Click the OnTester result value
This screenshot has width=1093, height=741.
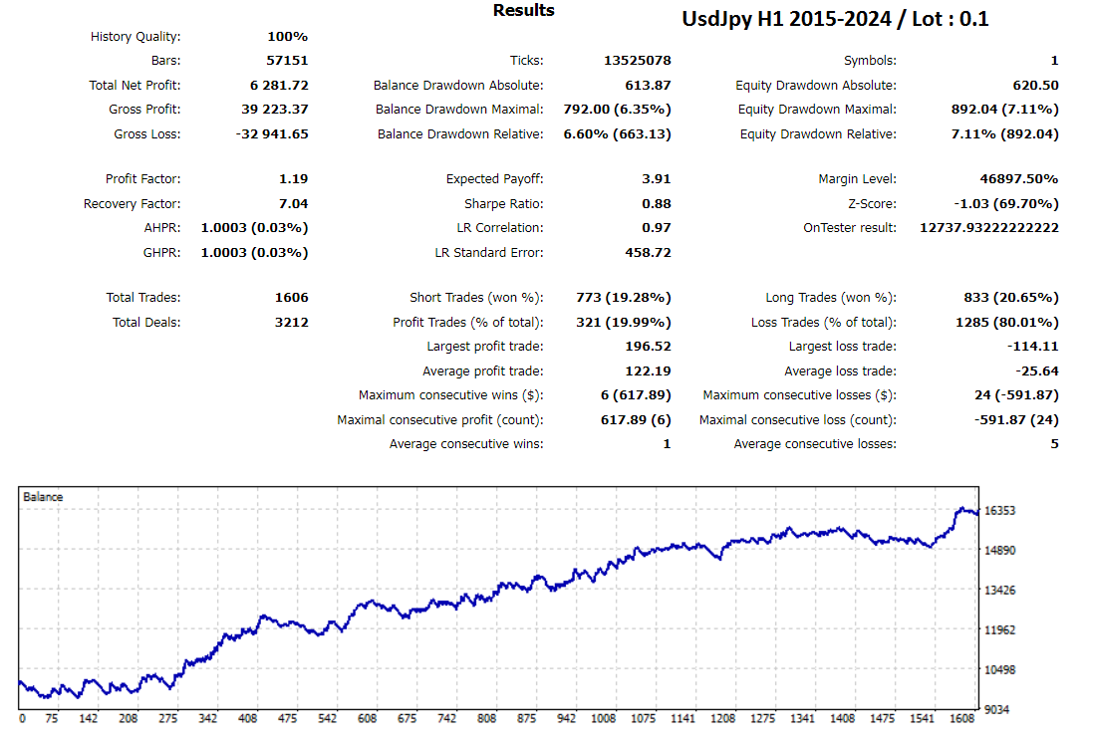(x=989, y=228)
